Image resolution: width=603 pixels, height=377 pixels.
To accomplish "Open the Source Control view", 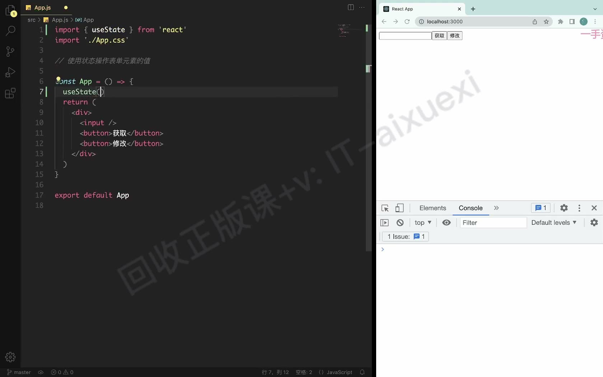I will pyautogui.click(x=10, y=52).
